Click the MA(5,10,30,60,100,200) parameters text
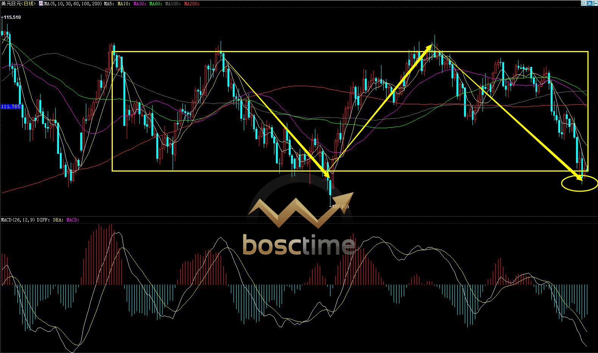The height and width of the screenshot is (353, 598). click(x=73, y=3)
